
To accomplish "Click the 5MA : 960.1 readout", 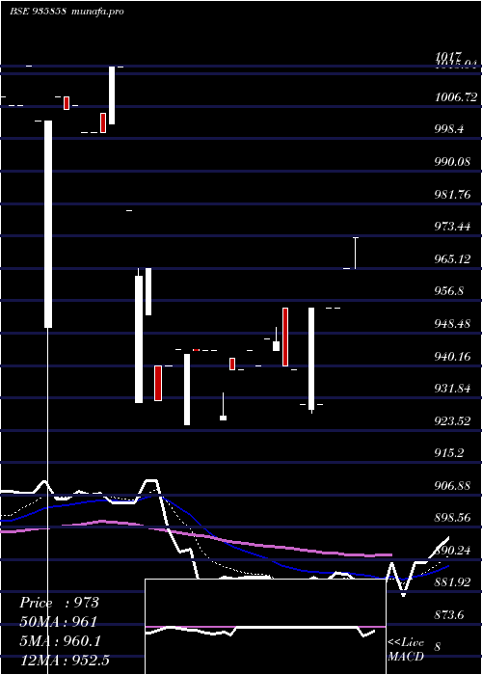I will pyautogui.click(x=60, y=641).
